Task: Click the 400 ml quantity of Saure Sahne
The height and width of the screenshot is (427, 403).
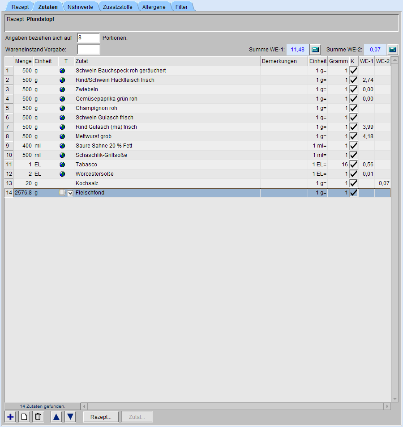Action: tap(27, 146)
